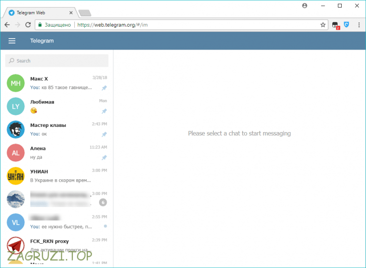Click the Telegram title in header
The image size is (366, 268).
click(42, 41)
